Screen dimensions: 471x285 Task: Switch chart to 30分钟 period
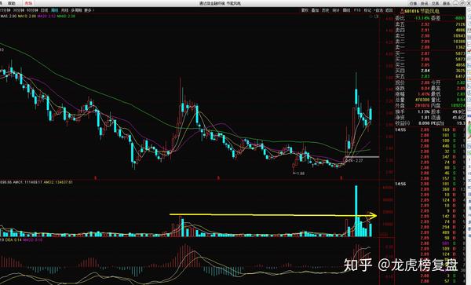coord(19,10)
